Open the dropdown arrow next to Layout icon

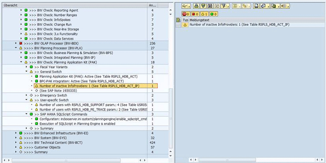[288, 6]
